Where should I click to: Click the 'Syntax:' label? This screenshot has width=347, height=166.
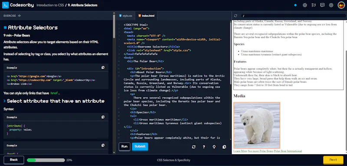coord(9,109)
